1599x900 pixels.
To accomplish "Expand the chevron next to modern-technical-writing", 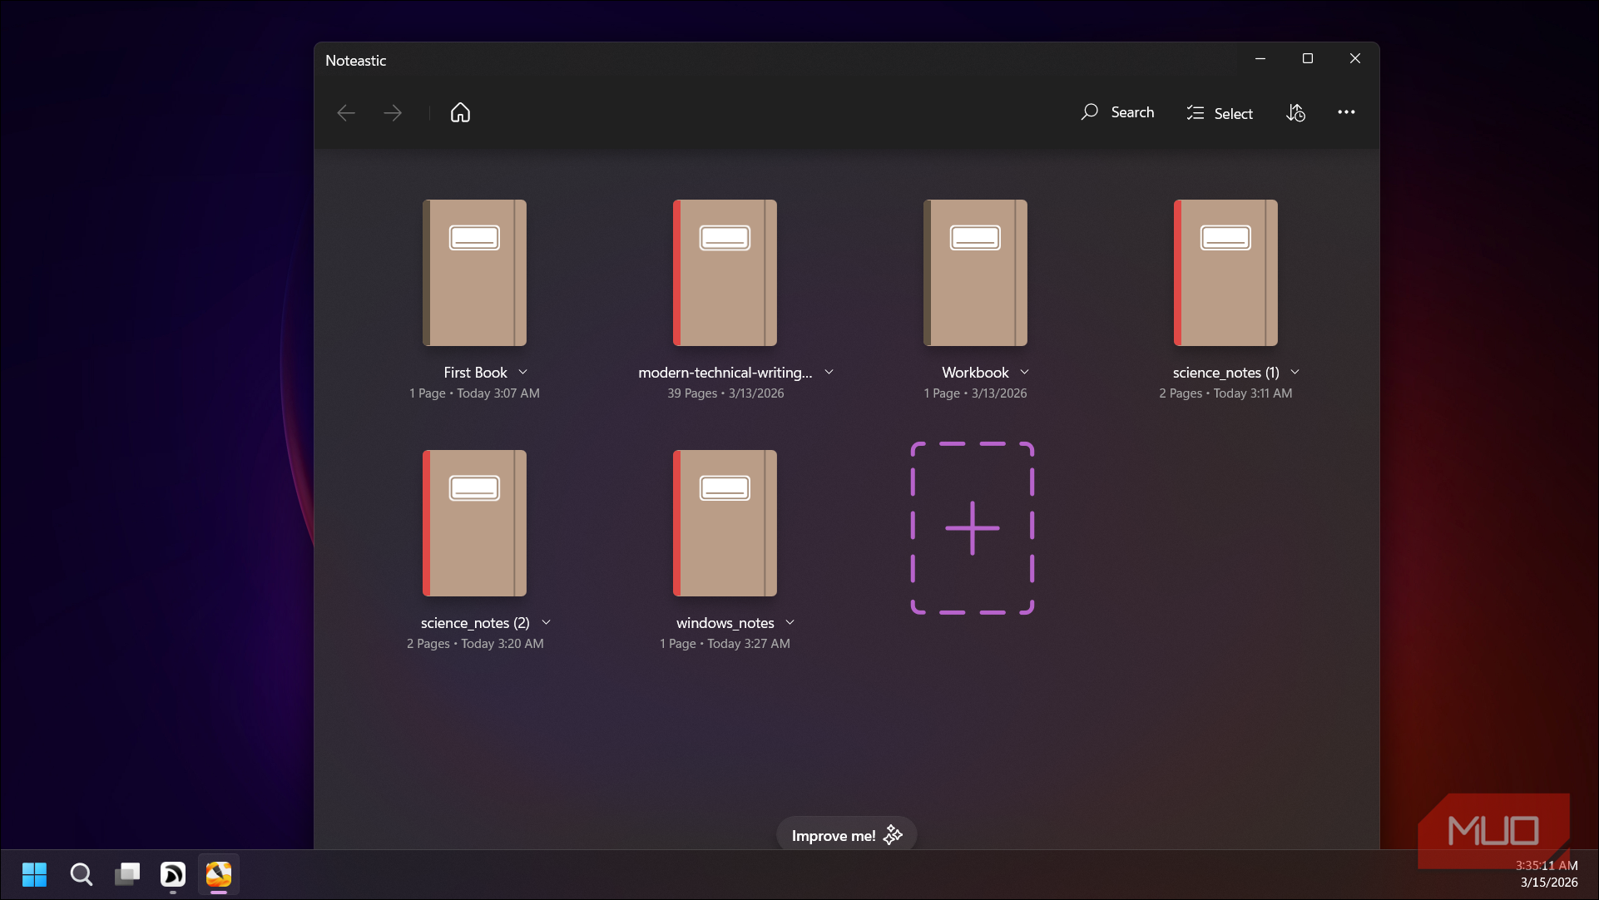I will [829, 372].
